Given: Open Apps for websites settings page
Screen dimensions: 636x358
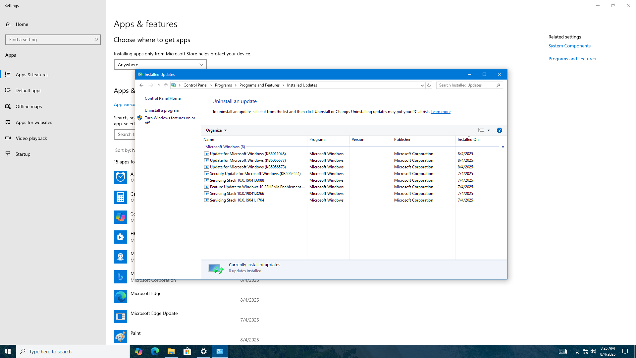Looking at the screenshot, I should [x=53, y=122].
